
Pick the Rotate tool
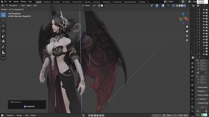coord(3,31)
